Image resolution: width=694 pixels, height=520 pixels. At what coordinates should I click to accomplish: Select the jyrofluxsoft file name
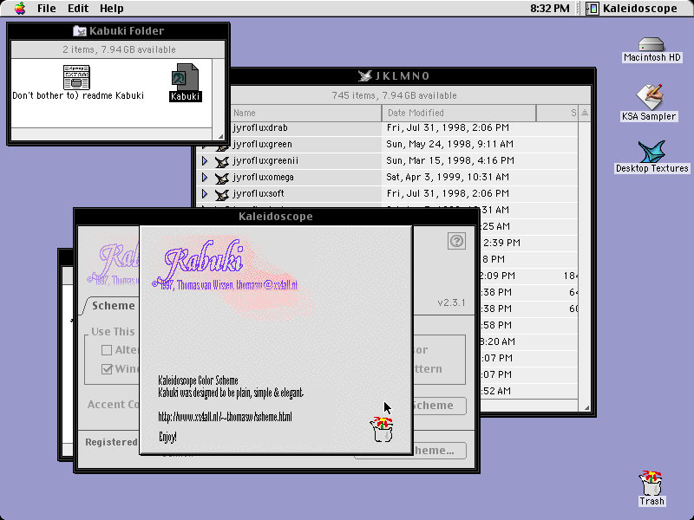click(x=259, y=193)
